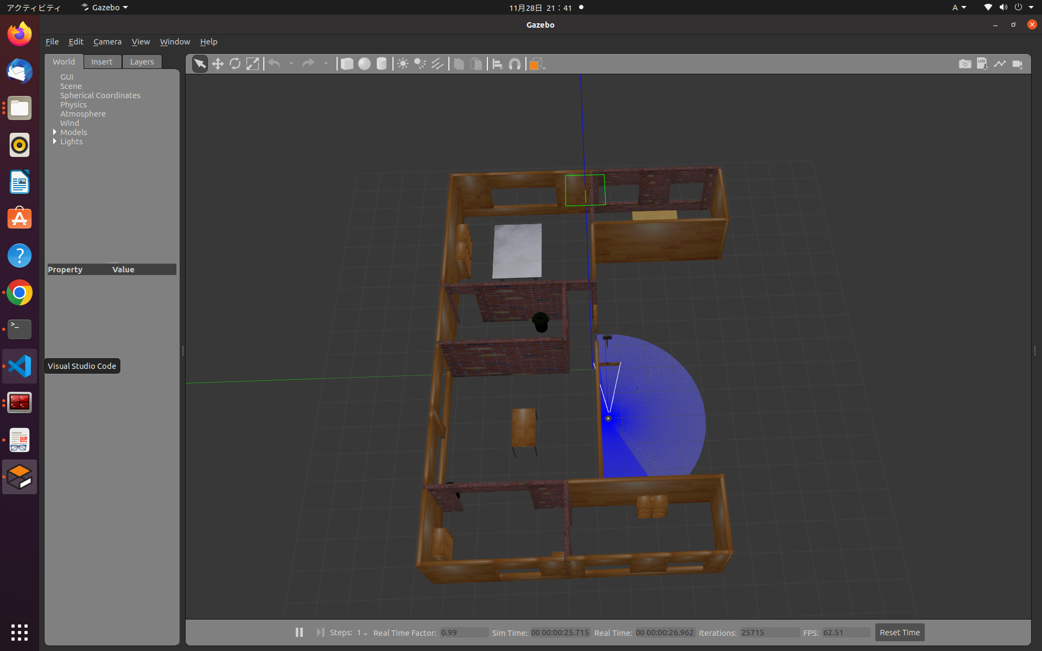The height and width of the screenshot is (651, 1042).
Task: Open the system status menu
Action: click(1009, 8)
